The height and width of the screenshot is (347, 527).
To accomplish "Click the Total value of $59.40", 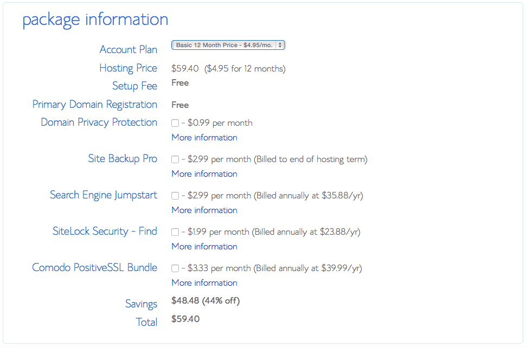I will coord(184,319).
